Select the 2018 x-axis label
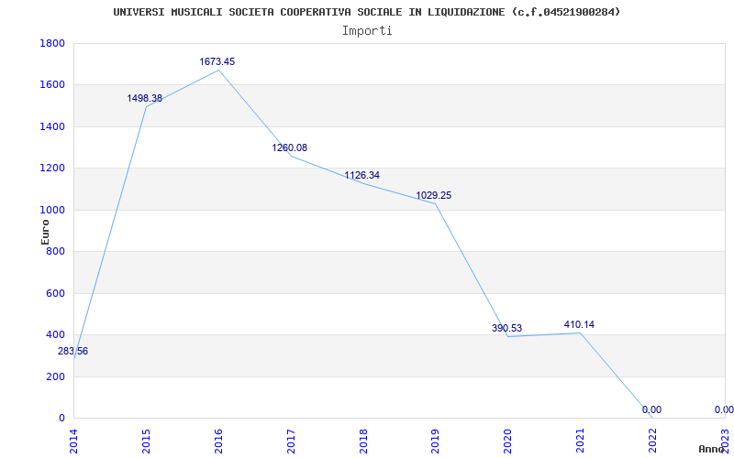Screen dimensions: 734x458 (x=363, y=442)
